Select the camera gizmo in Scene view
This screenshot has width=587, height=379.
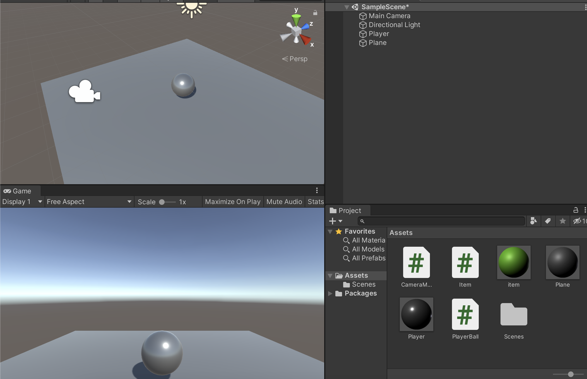pos(84,92)
